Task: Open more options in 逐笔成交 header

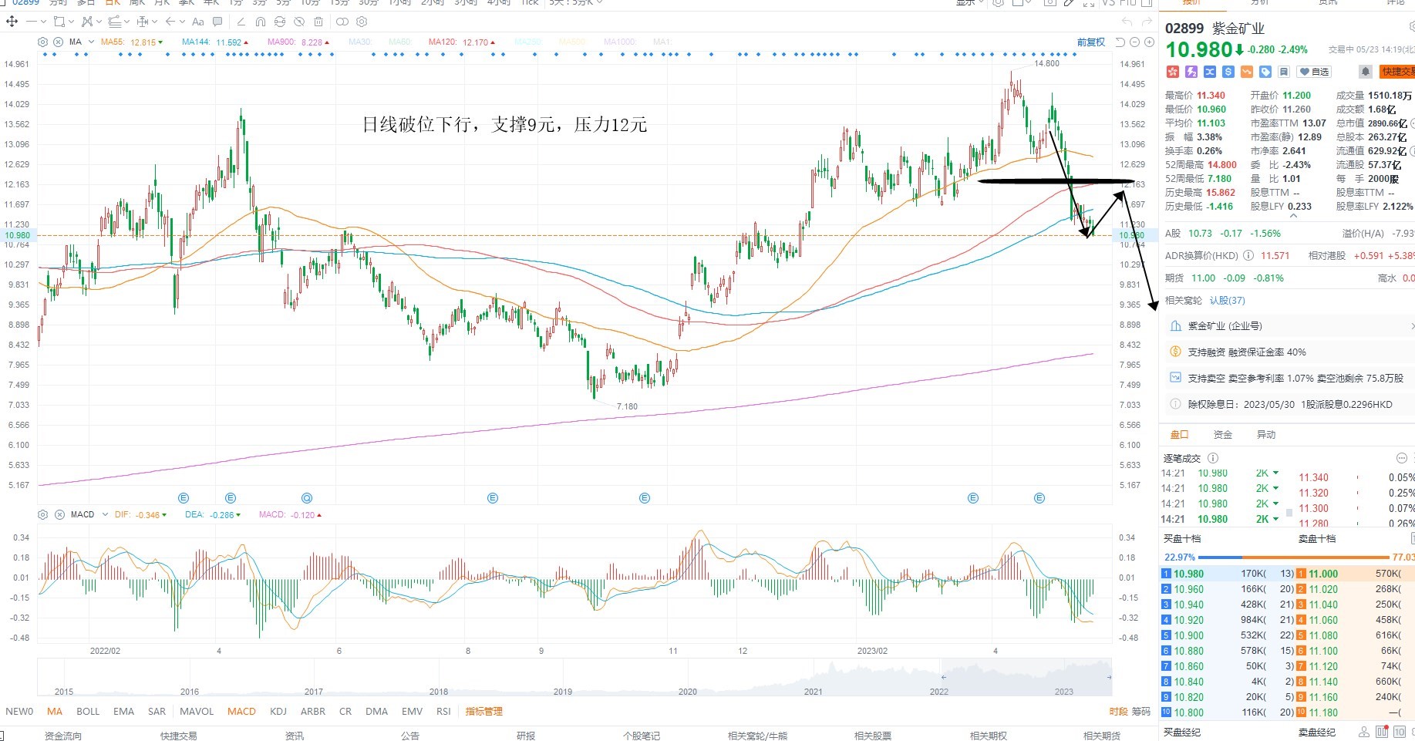Action: [x=1402, y=458]
